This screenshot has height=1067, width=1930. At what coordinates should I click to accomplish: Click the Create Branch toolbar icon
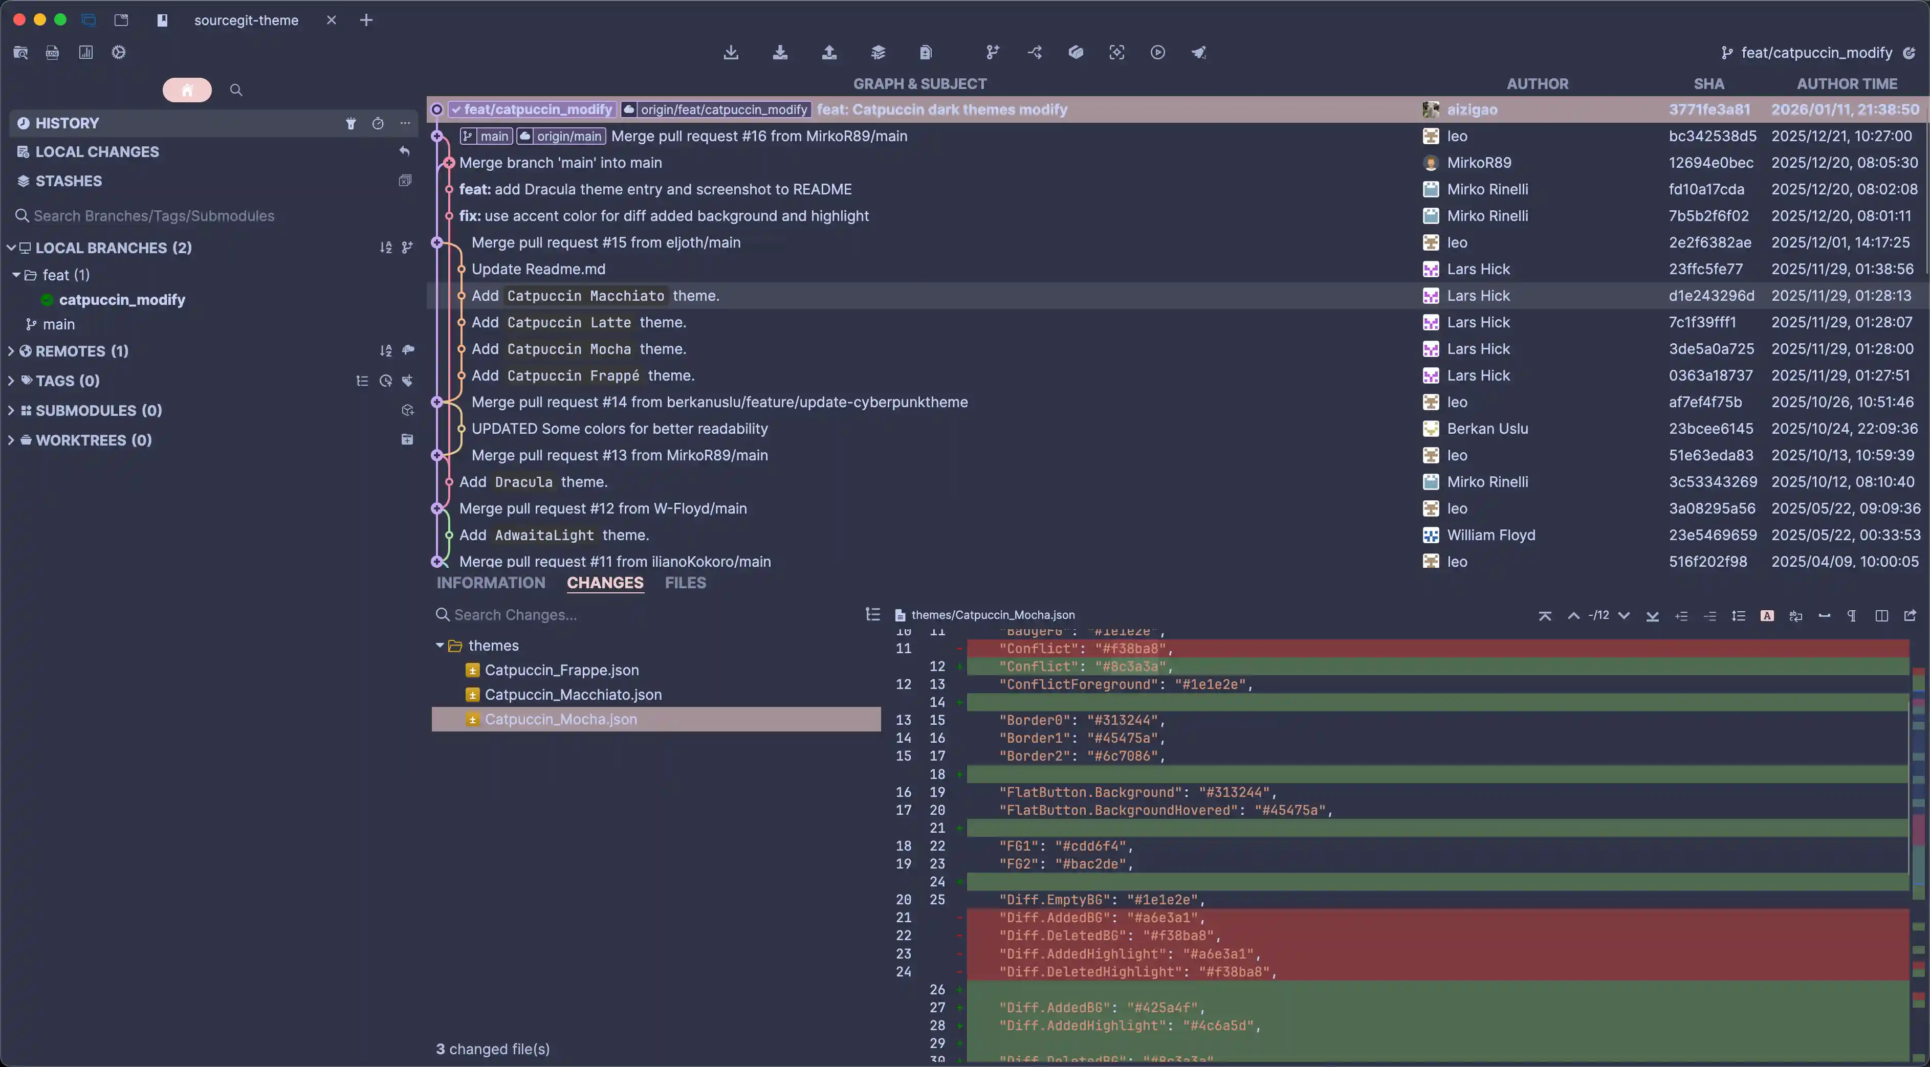[993, 52]
